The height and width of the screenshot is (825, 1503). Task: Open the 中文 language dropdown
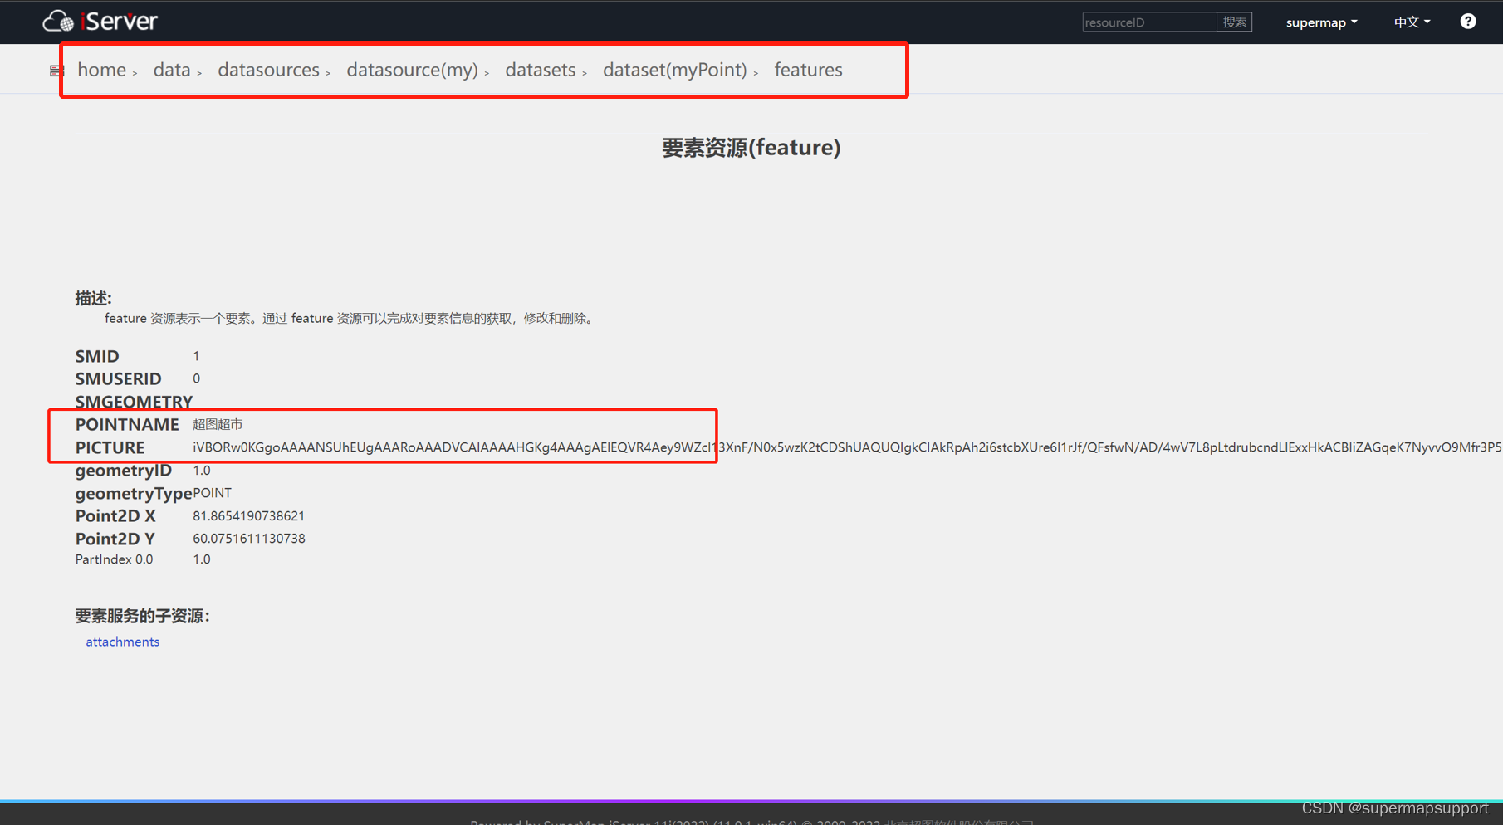[1411, 22]
